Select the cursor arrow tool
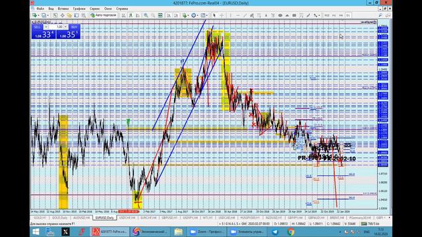 click(x=214, y=15)
